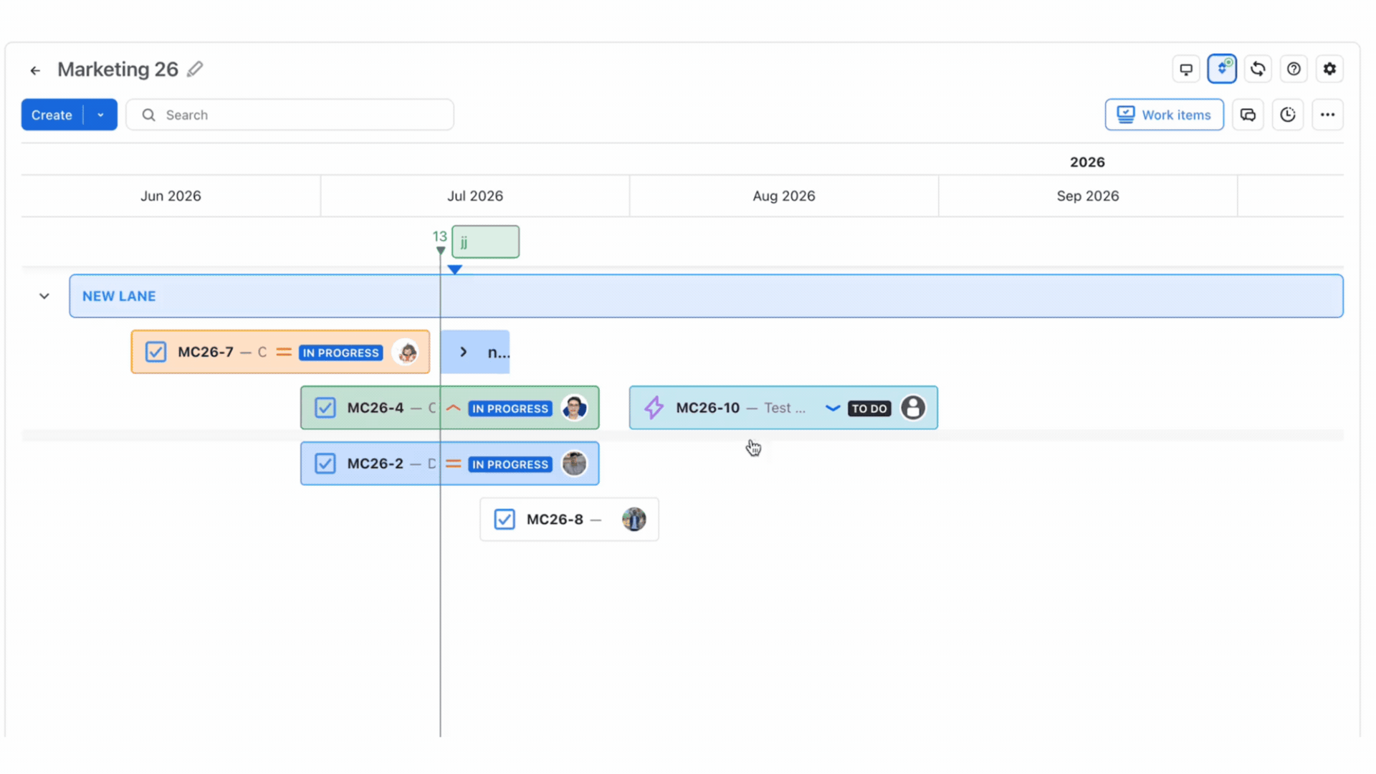Focus the Search field

[290, 115]
